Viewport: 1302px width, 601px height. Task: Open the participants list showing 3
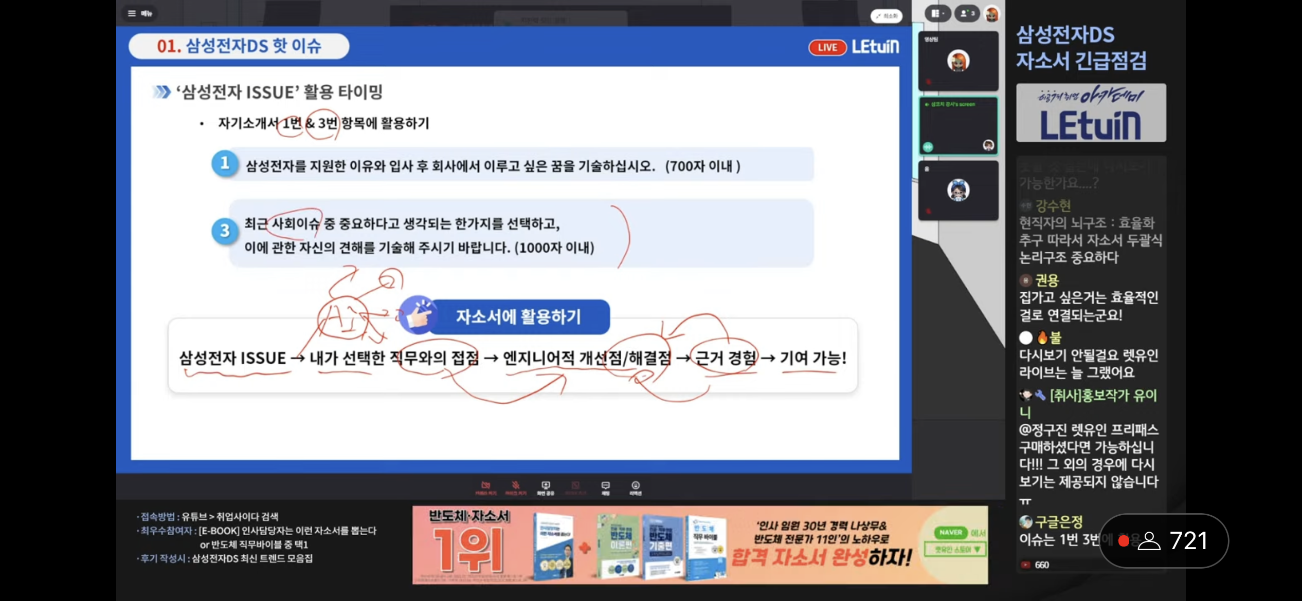967,13
